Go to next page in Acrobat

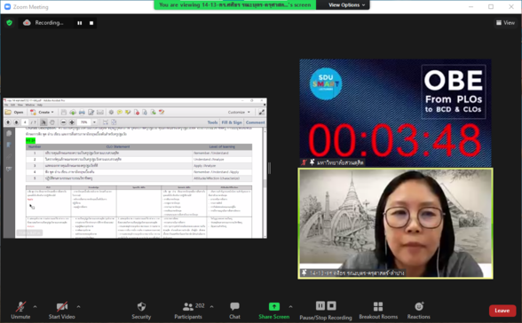[x=16, y=122]
